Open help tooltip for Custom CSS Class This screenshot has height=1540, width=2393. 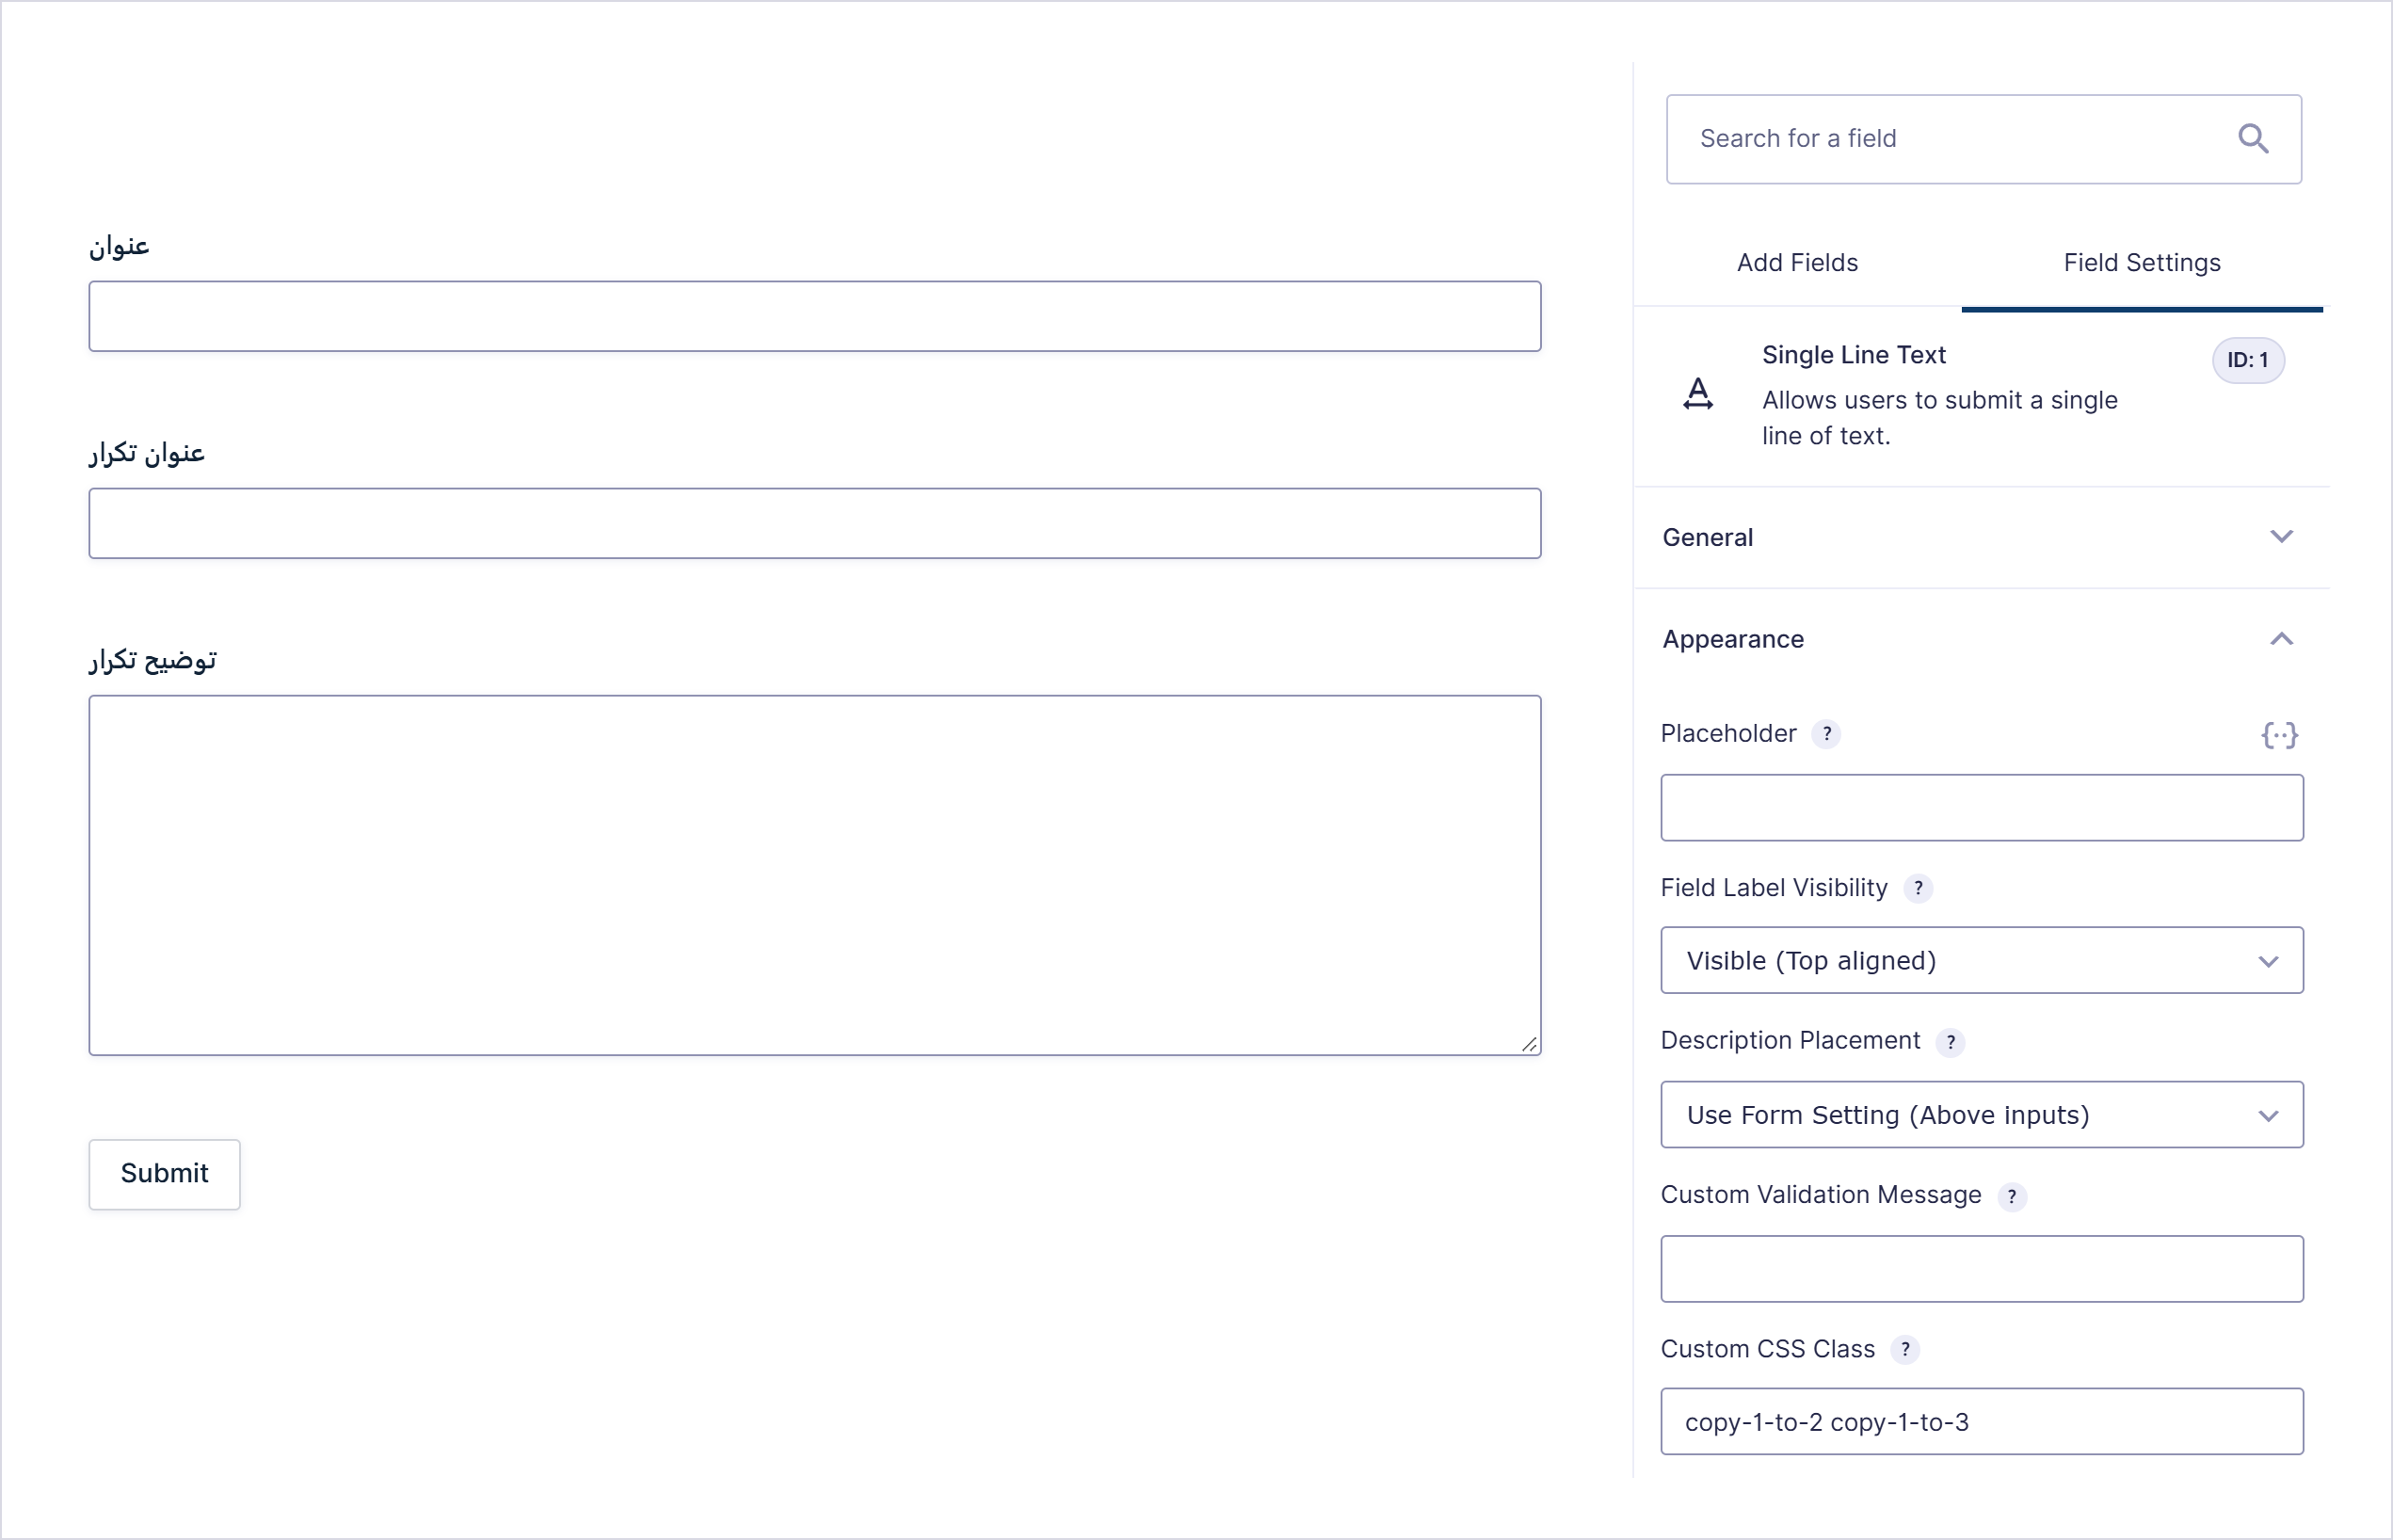pyautogui.click(x=1905, y=1349)
